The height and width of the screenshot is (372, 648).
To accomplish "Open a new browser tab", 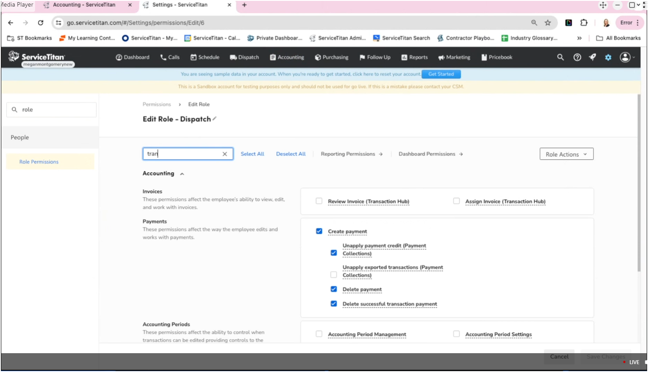I will [x=244, y=5].
